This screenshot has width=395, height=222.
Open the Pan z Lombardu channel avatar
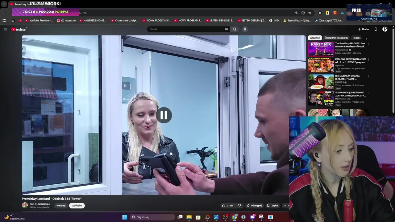(25, 205)
